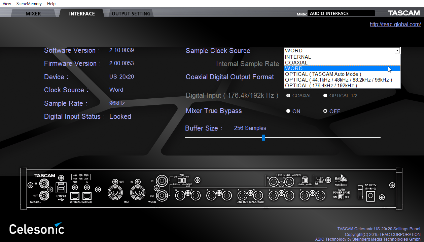Open the SceneMemory menu
Viewport: 424px width, 242px height.
[x=29, y=3]
